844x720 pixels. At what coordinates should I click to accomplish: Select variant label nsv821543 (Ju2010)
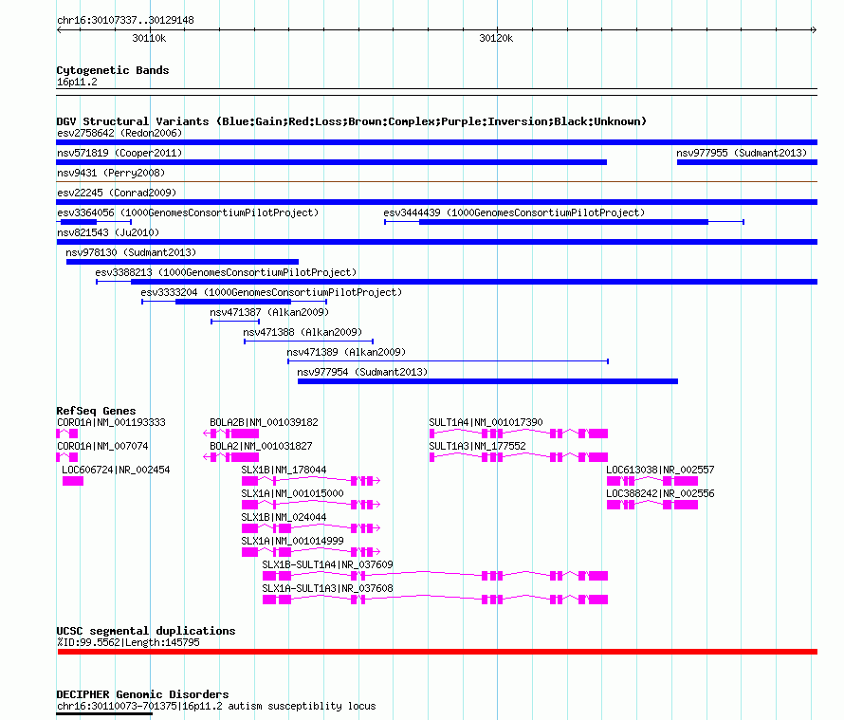click(x=108, y=232)
